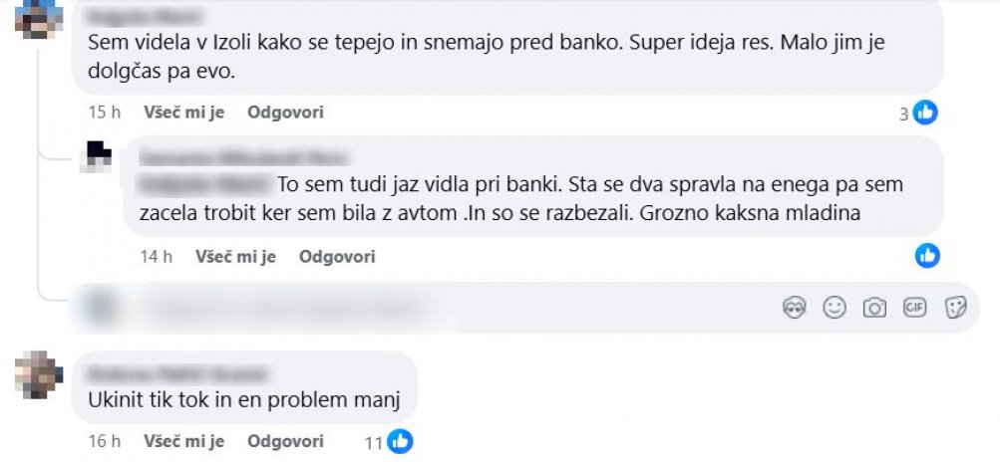Screen dimensions: 1000x462
Task: View like reaction on the banki reply
Action: click(927, 256)
